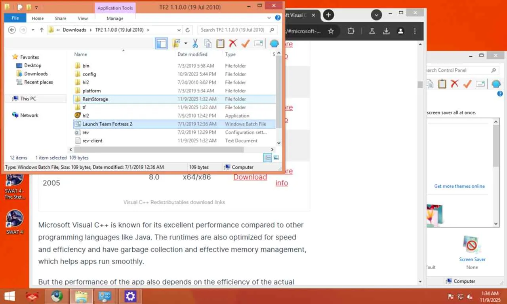Click the red Delete X in the TF2 Explorer toolbar
This screenshot has width=507, height=304.
point(233,43)
